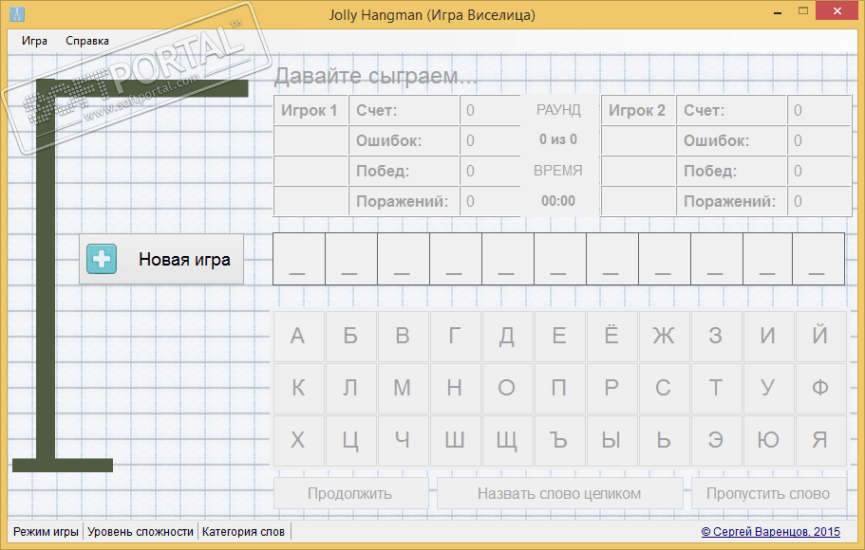865x550 pixels.
Task: Start a new game with Новая игра
Action: point(161,259)
